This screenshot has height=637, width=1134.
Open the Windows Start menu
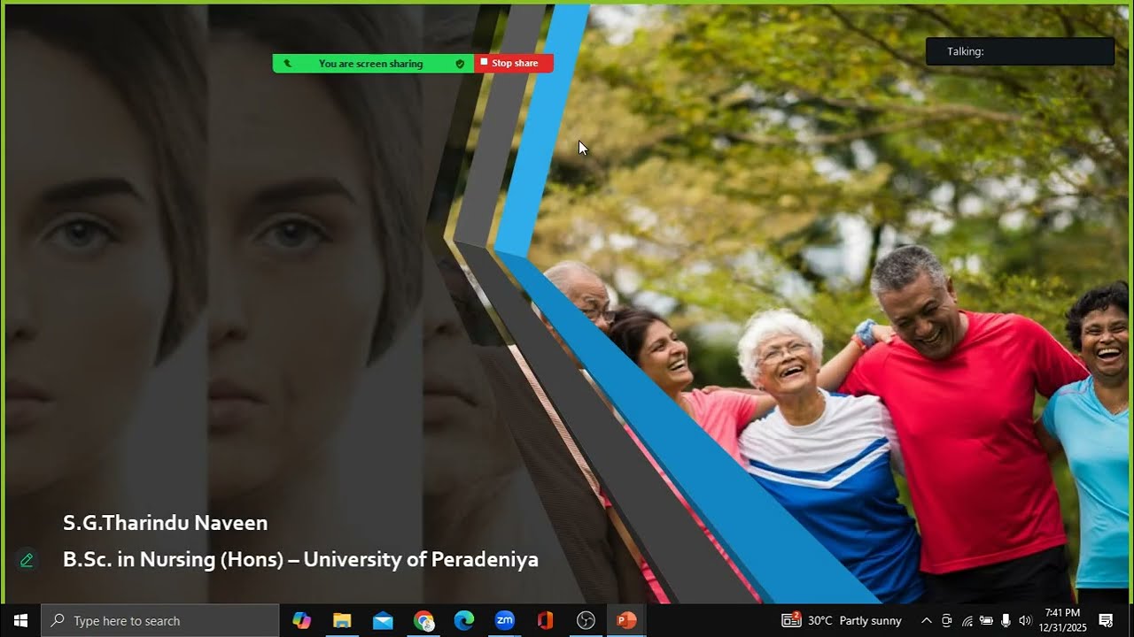pyautogui.click(x=20, y=620)
